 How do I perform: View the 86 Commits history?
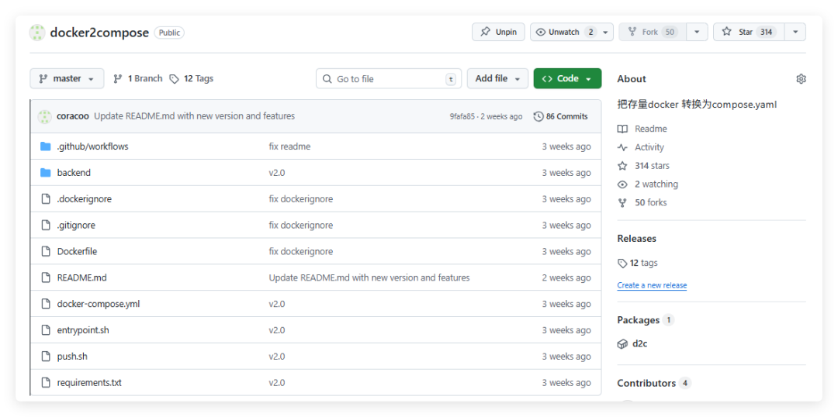[561, 116]
